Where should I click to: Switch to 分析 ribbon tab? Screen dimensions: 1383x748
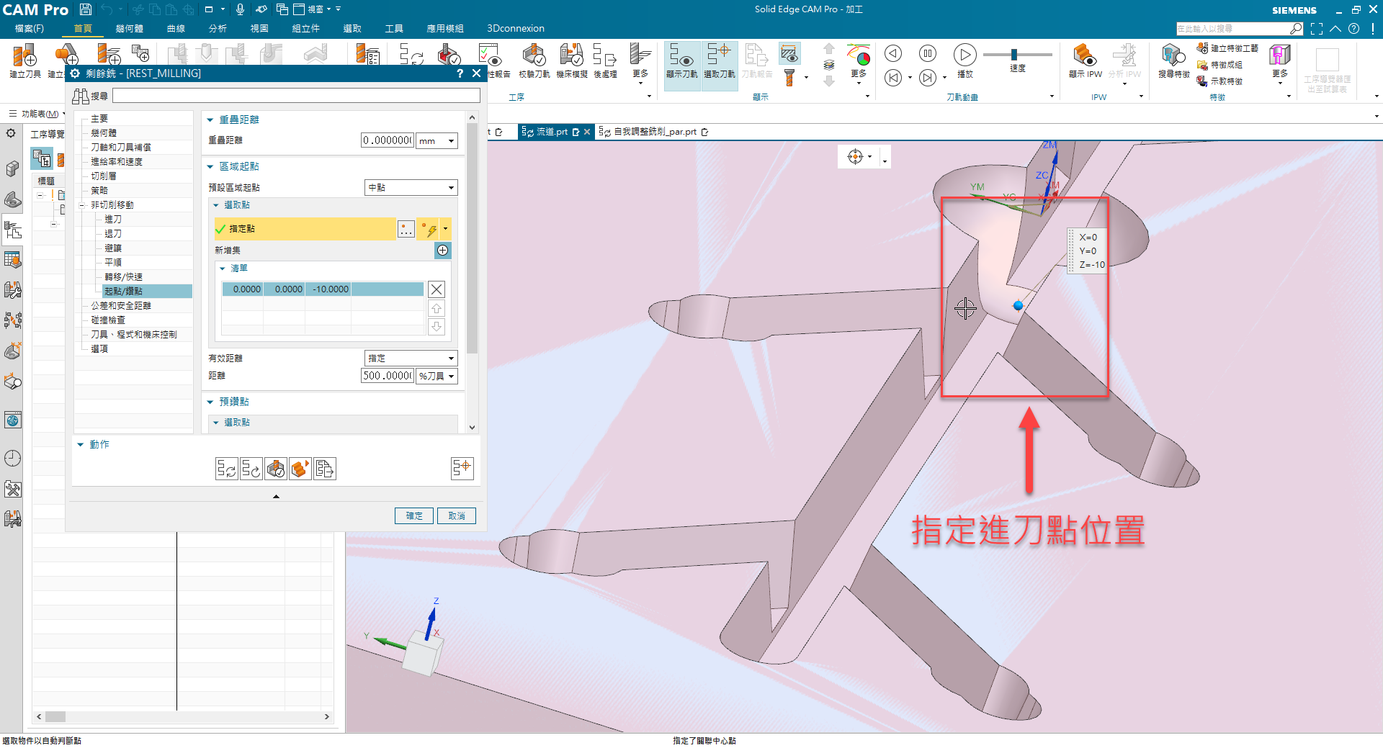click(218, 29)
